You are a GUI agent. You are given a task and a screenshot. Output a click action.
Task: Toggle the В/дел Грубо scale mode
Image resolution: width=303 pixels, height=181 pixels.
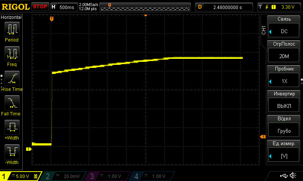(x=284, y=126)
